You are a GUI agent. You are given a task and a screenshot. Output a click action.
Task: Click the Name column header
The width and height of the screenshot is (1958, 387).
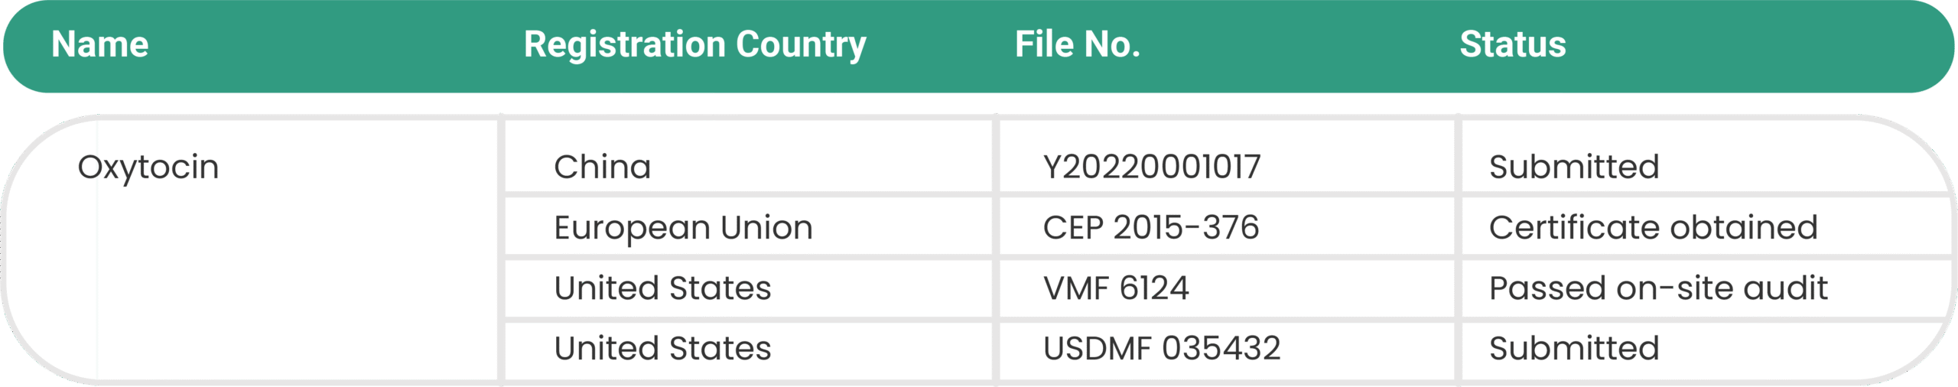[100, 44]
